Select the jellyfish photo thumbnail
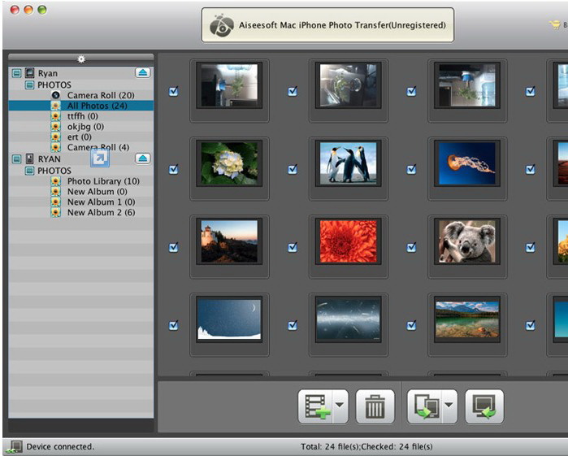Screen dimensions: 568x456 pos(466,163)
